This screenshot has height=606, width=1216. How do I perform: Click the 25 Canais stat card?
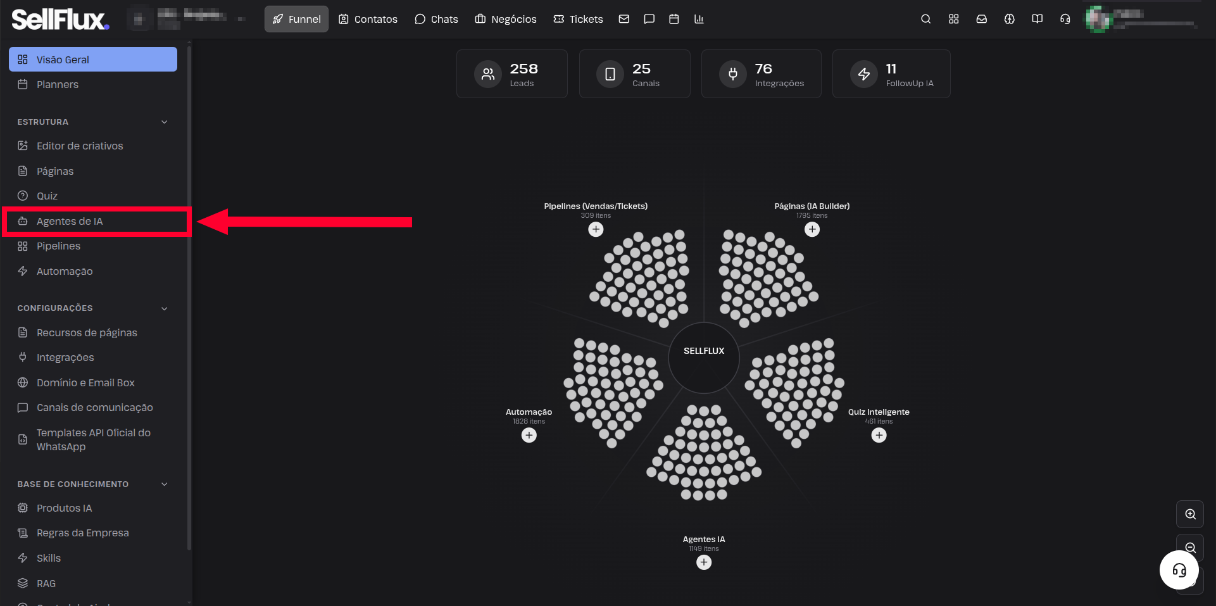pyautogui.click(x=635, y=74)
